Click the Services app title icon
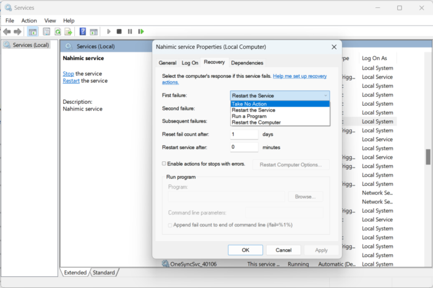 (x=8, y=7)
